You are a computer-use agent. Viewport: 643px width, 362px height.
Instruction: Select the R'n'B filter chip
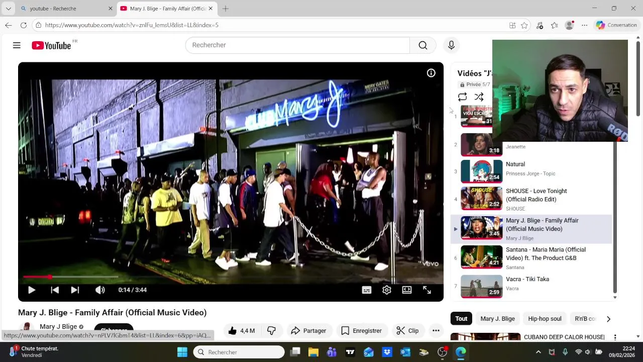(585, 319)
